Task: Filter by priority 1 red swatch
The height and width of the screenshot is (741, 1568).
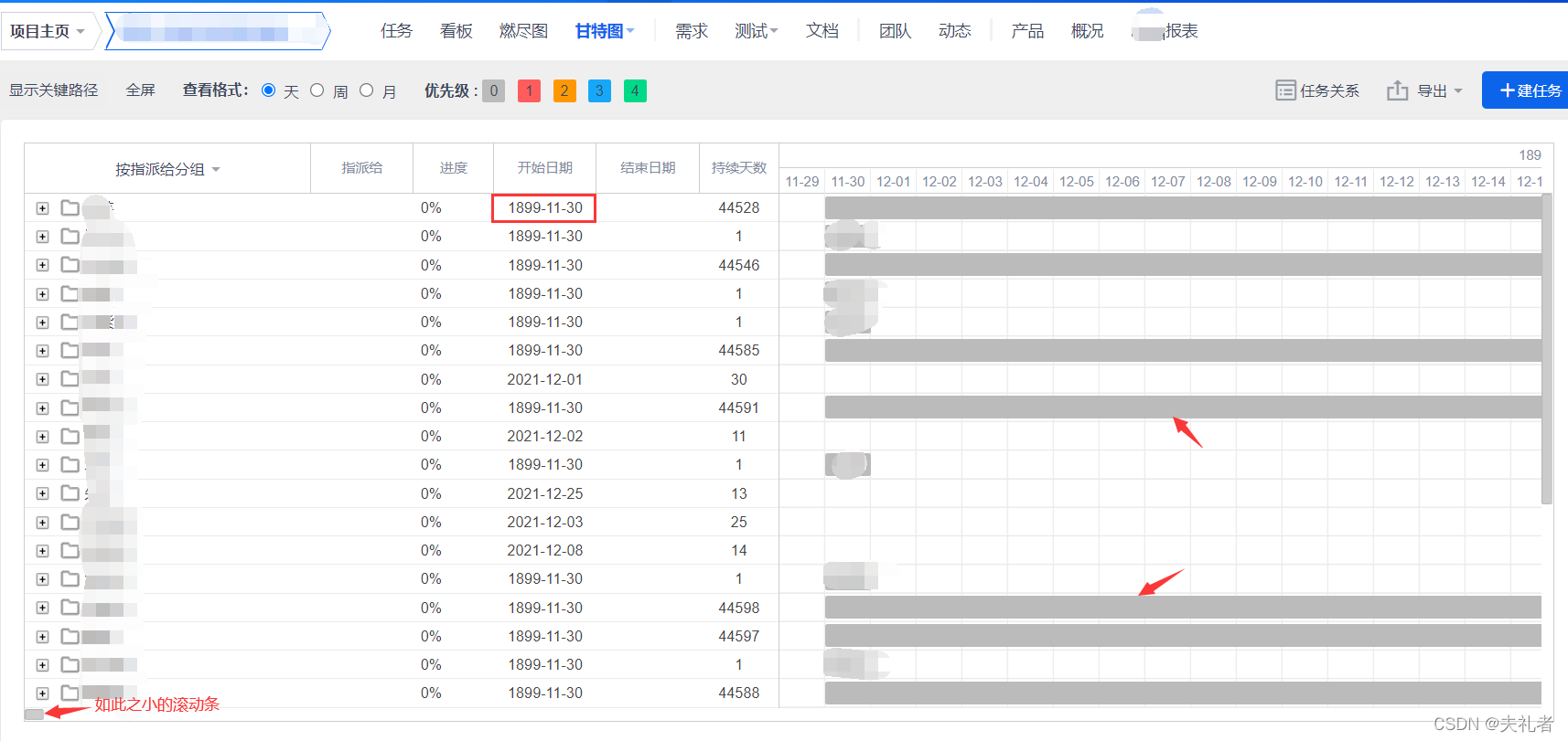Action: 529,90
